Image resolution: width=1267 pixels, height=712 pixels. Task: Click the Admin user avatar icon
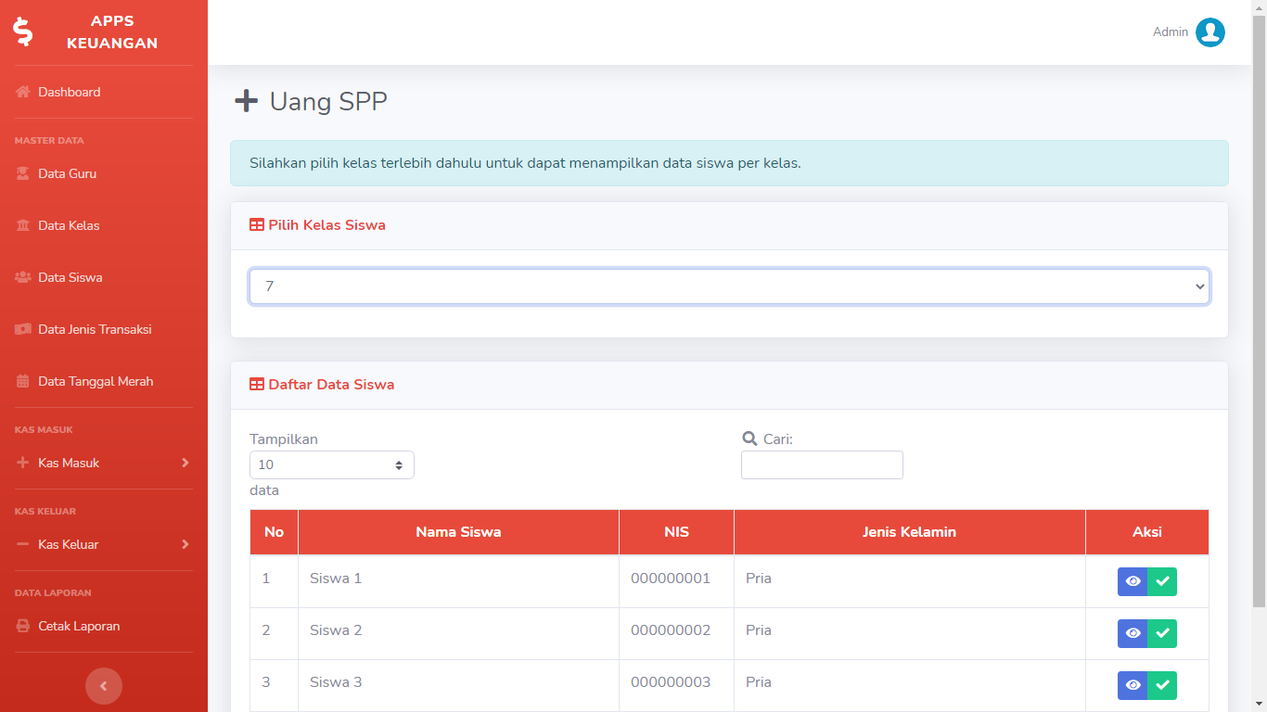point(1210,32)
